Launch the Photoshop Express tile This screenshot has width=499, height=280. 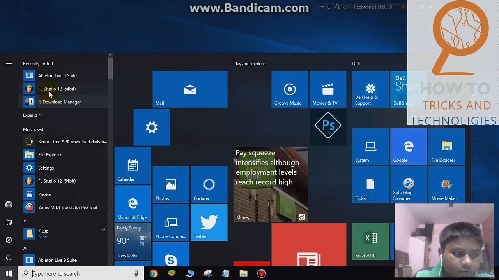click(328, 127)
